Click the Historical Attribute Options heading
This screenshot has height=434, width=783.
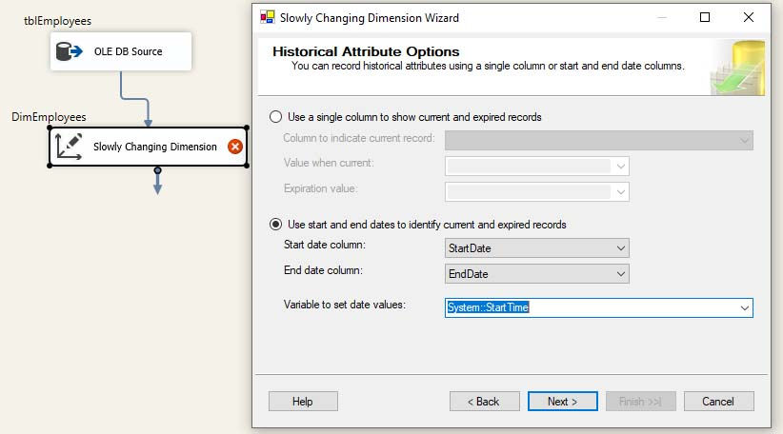(366, 51)
